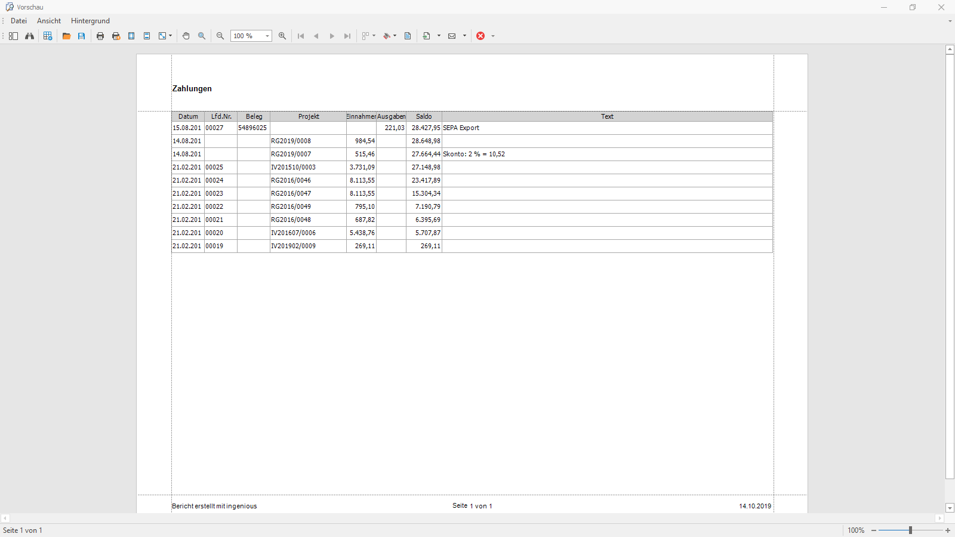Viewport: 955px width, 537px height.
Task: Open the 100 % zoom dropdown
Action: 251,36
